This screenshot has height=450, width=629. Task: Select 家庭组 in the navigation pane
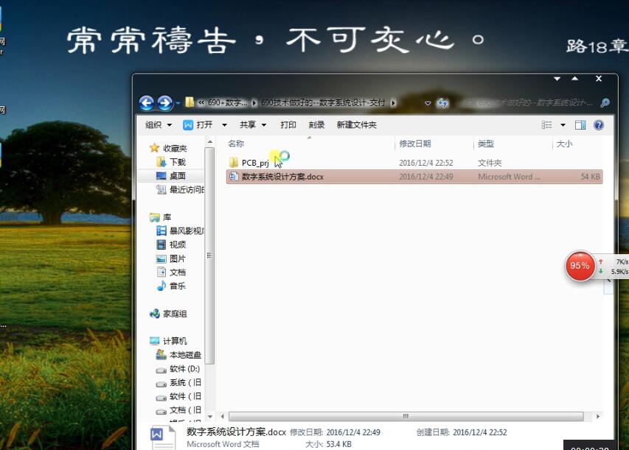(168, 314)
